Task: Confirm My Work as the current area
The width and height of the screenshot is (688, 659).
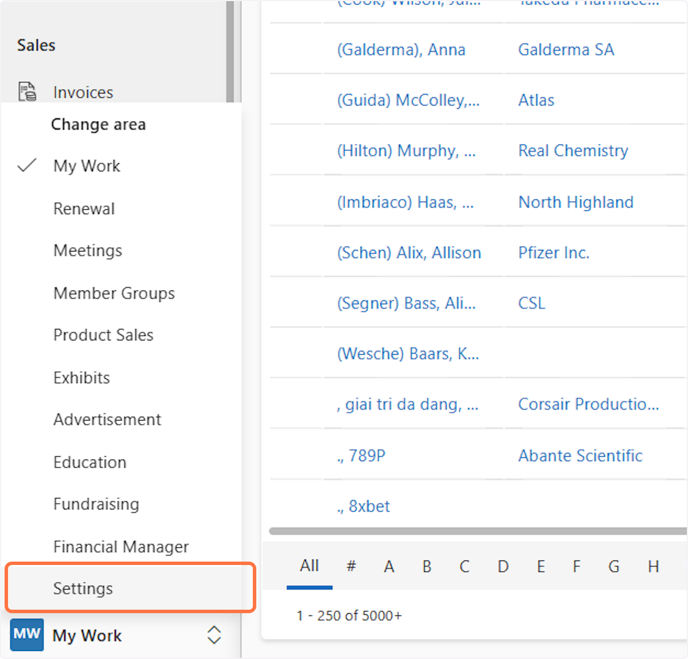Action: (x=87, y=166)
